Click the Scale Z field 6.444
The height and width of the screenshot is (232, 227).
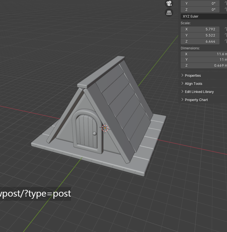point(200,42)
